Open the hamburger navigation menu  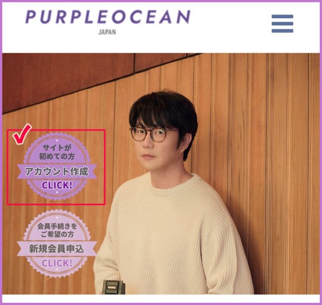click(x=282, y=24)
